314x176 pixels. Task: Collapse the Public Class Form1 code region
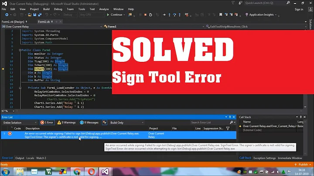(x=20, y=50)
